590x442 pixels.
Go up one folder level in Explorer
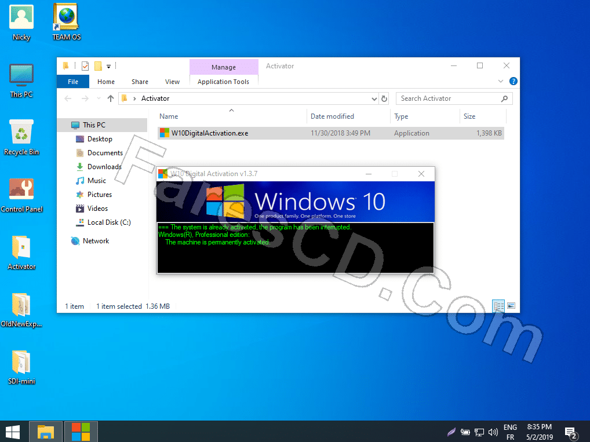110,98
